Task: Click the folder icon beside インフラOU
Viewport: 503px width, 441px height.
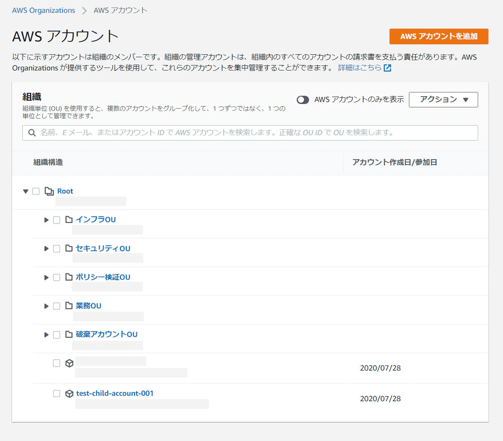Action: point(69,220)
